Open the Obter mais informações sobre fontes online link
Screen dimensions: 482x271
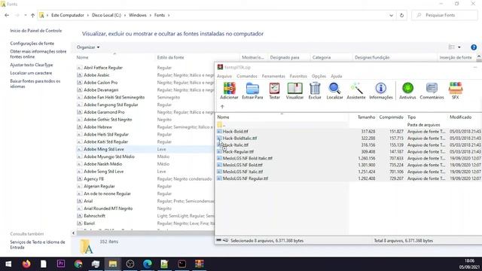pyautogui.click(x=38, y=54)
